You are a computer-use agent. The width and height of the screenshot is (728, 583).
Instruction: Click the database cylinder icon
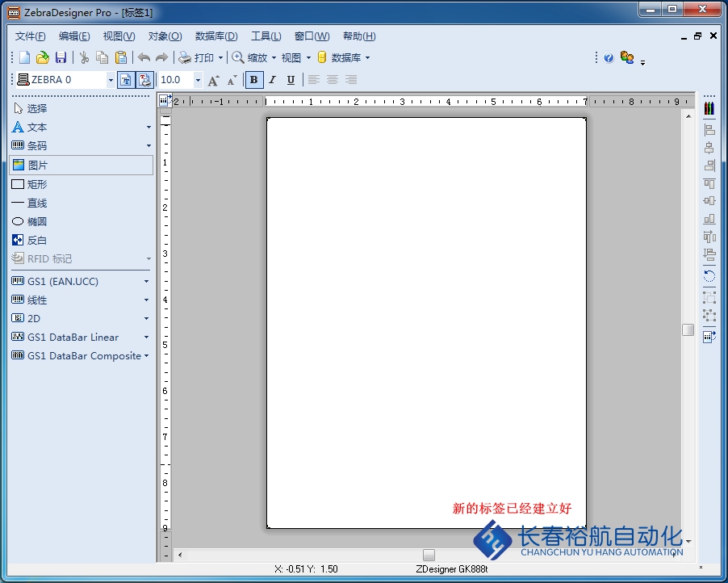click(x=322, y=57)
